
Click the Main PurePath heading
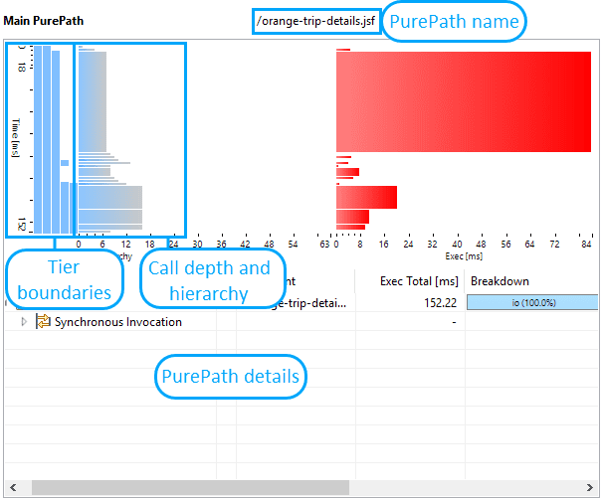click(x=44, y=21)
